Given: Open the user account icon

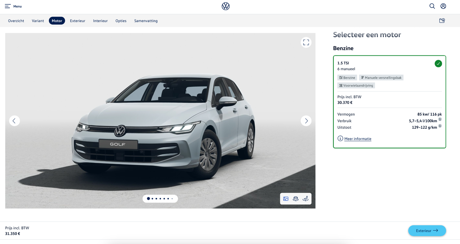Looking at the screenshot, I should click(x=443, y=6).
